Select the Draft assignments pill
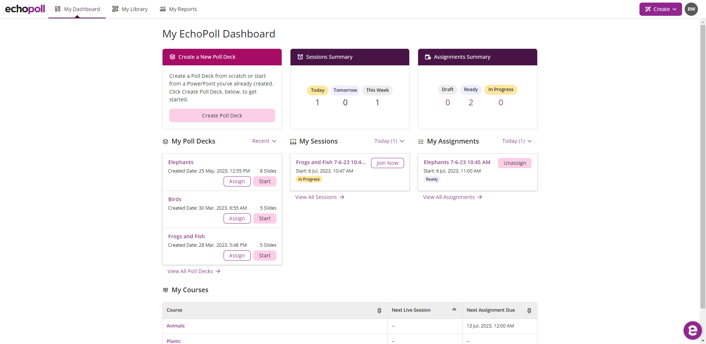The image size is (706, 344). 448,90
